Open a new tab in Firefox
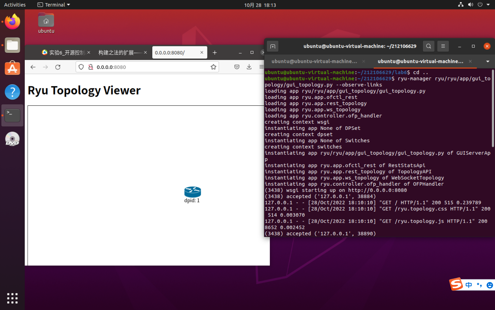The height and width of the screenshot is (310, 495). (215, 53)
